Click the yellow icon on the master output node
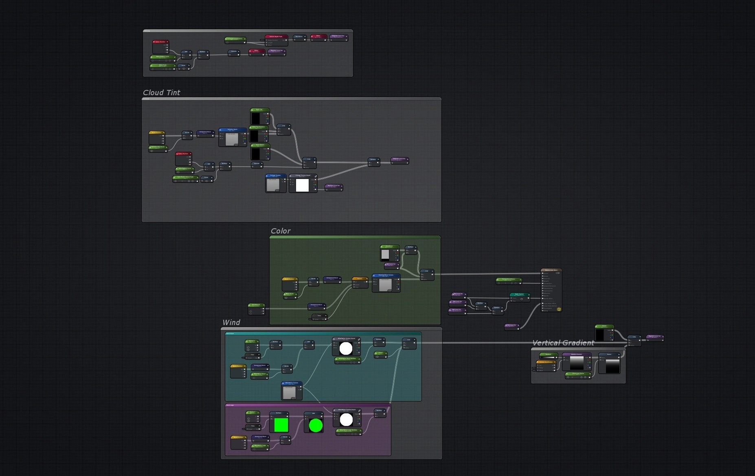 [x=559, y=309]
